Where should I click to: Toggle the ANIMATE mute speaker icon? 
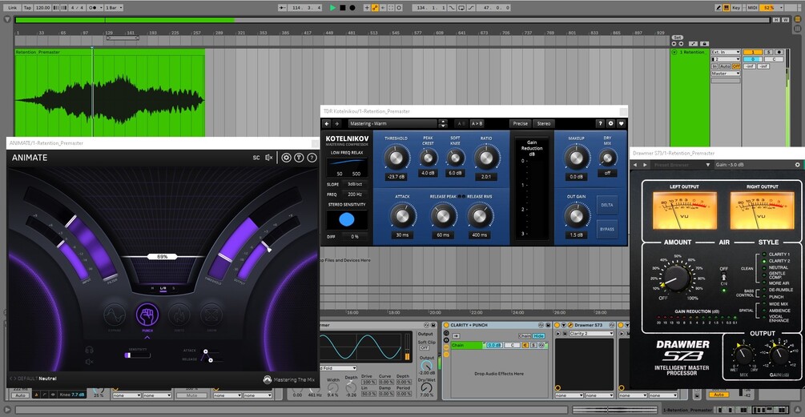coord(269,158)
